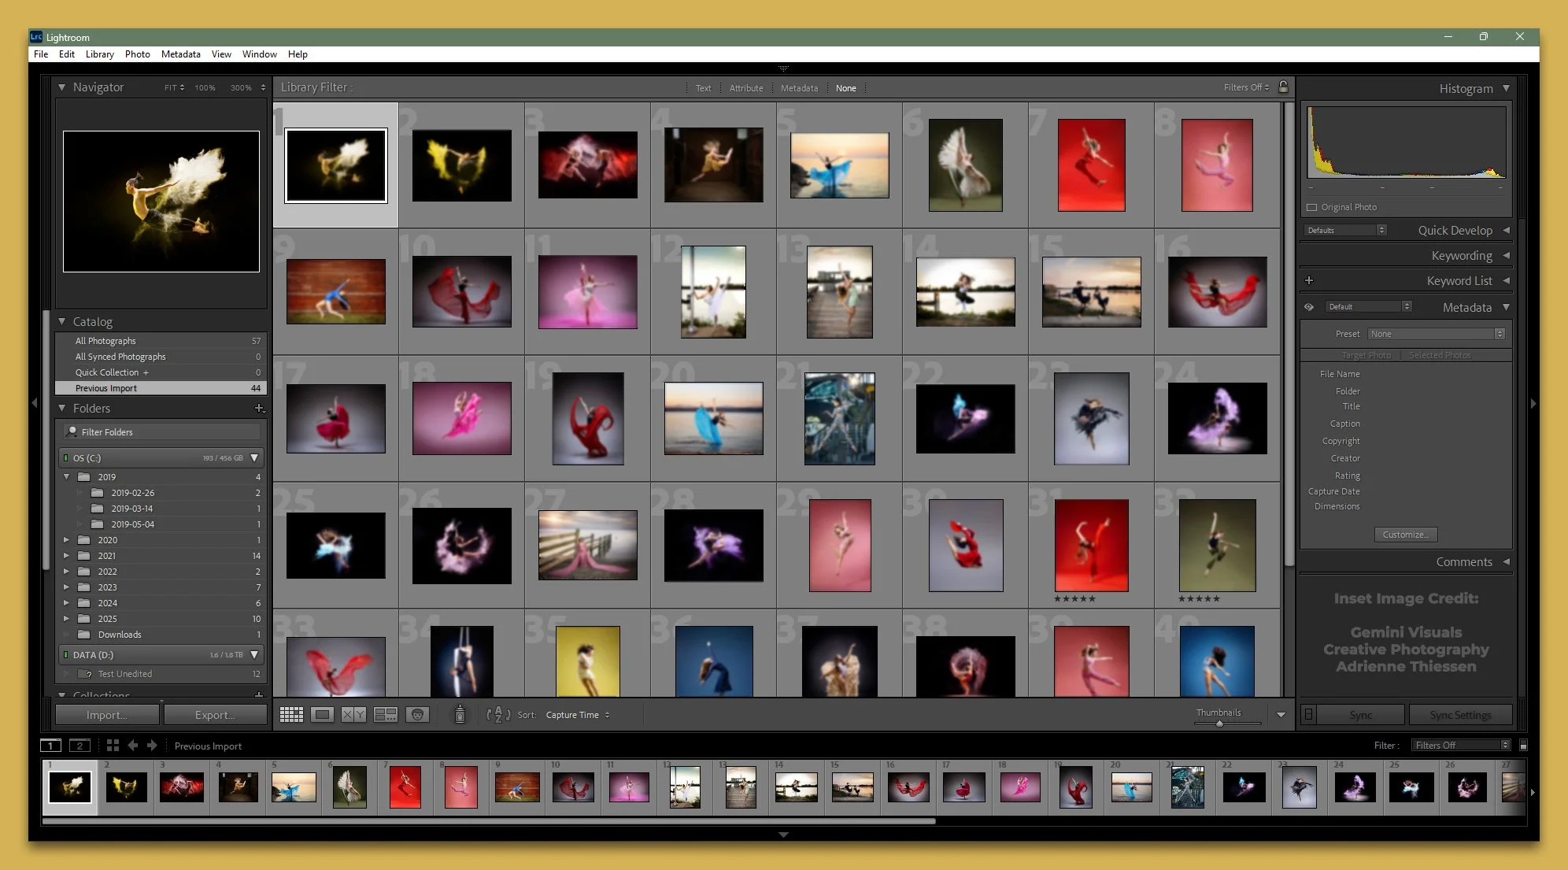
Task: Expand the 2021 folder
Action: pos(66,556)
